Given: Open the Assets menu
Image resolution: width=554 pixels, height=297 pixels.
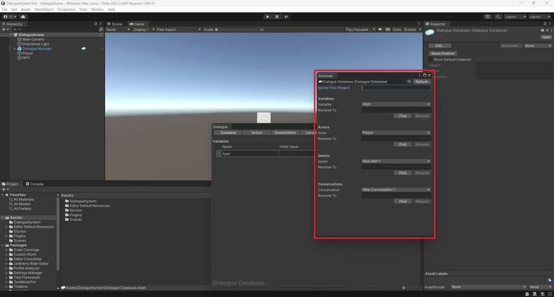Looking at the screenshot, I should tap(26, 9).
